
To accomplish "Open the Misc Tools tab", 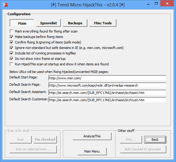I will click(103, 23).
